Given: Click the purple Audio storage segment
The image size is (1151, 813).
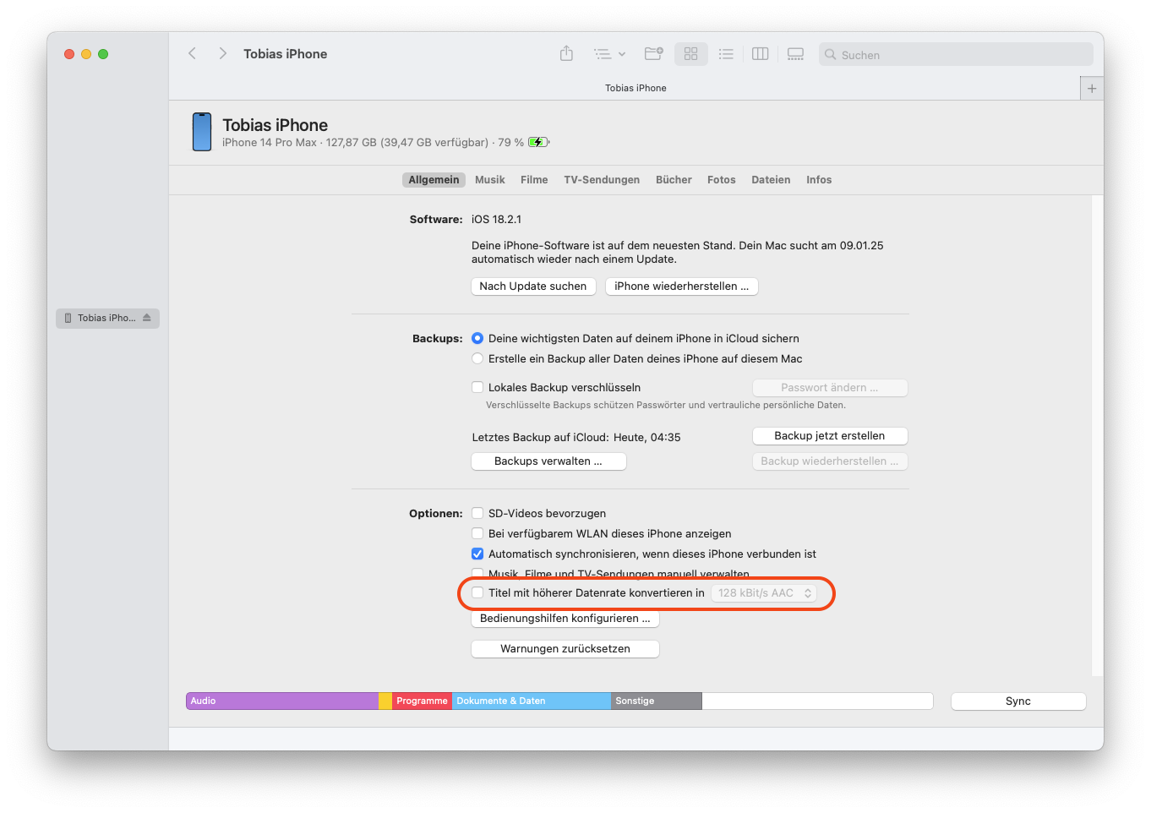Looking at the screenshot, I should (282, 701).
